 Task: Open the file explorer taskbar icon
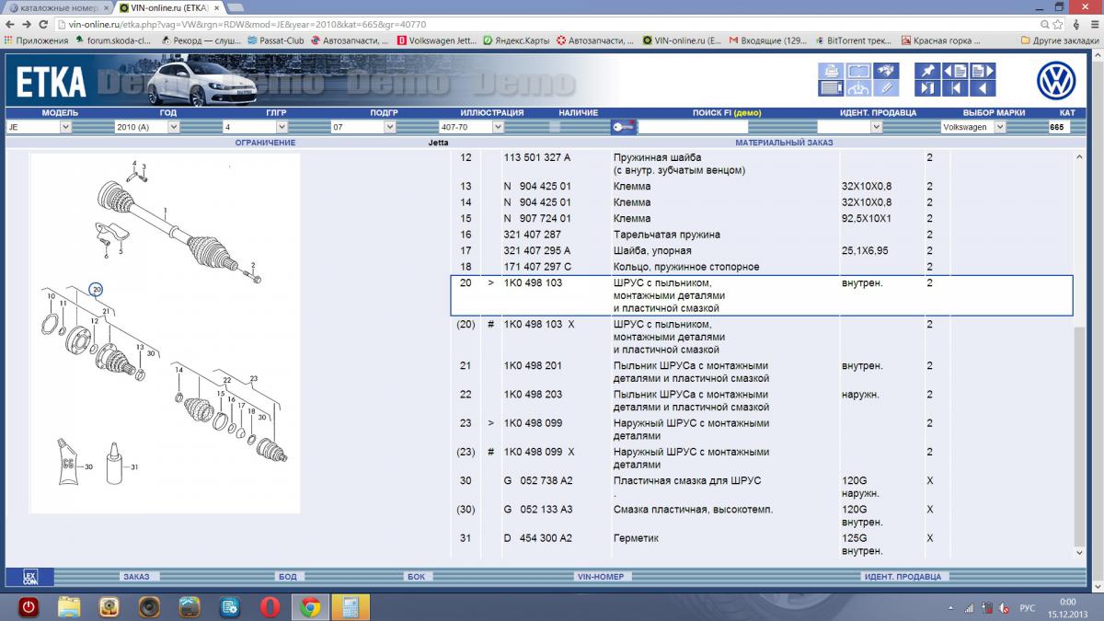pyautogui.click(x=69, y=607)
